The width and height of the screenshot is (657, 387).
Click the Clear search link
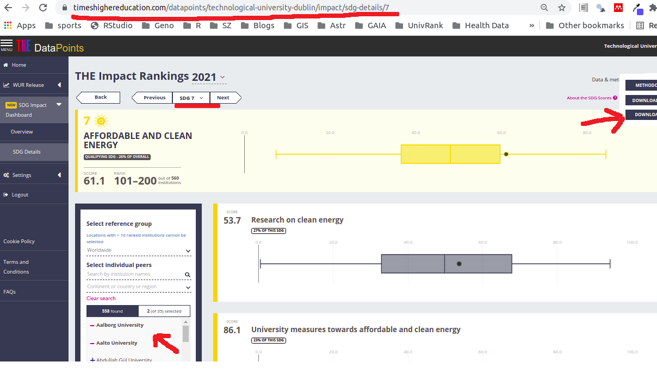click(x=101, y=299)
